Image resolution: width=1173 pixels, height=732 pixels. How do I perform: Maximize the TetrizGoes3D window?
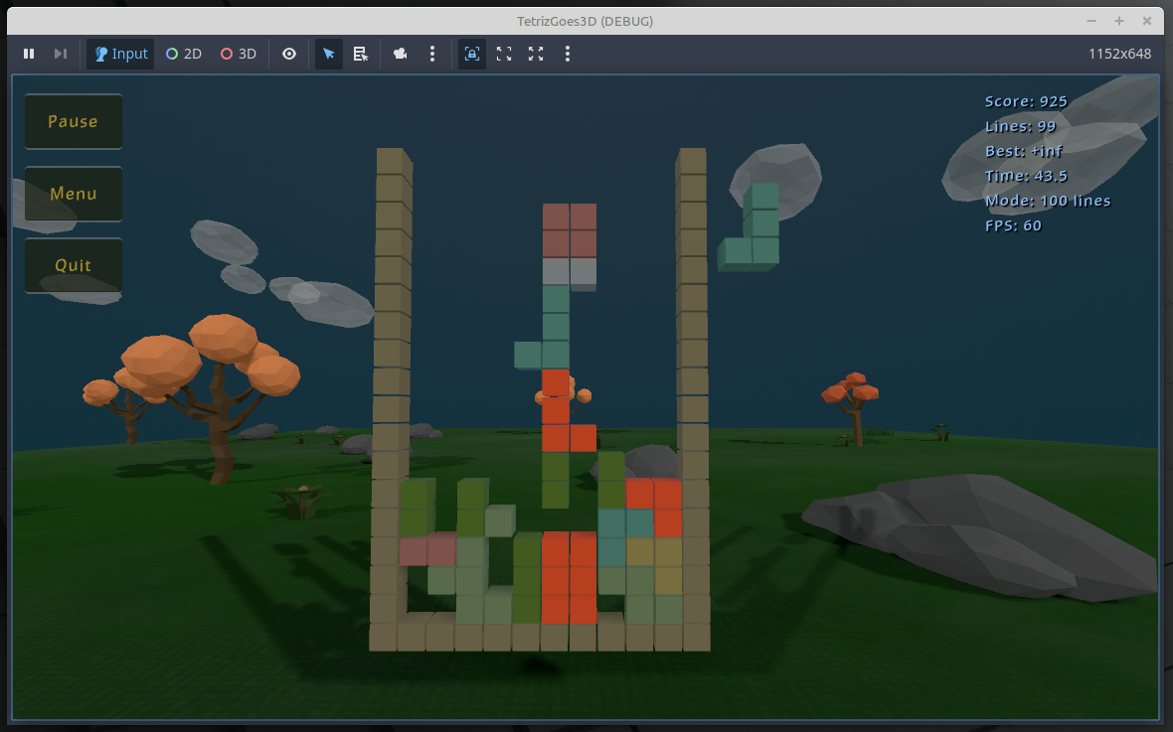pos(1118,21)
